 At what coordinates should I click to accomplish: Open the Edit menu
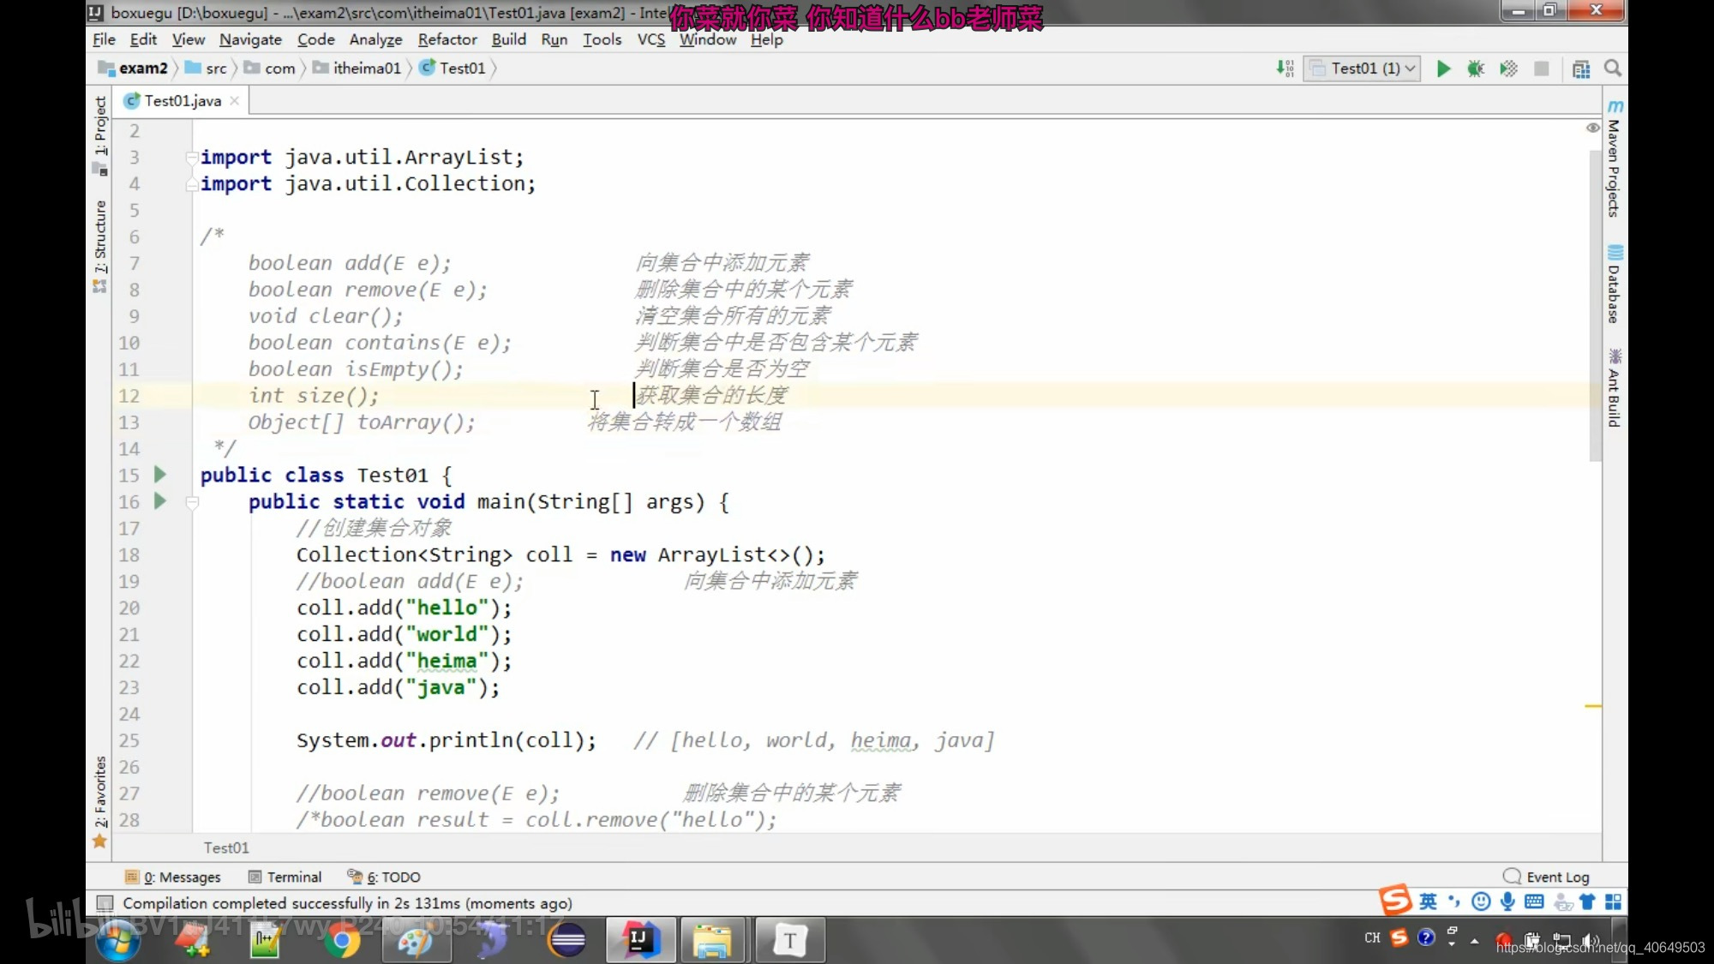[143, 39]
